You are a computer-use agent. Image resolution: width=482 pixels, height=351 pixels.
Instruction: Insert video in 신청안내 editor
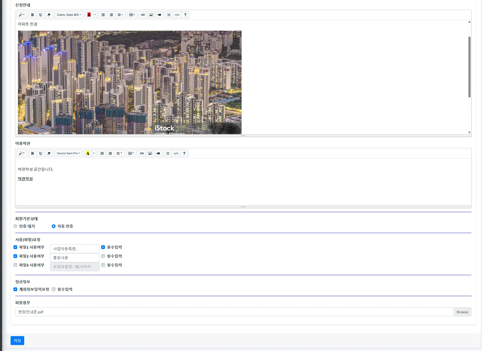coord(159,15)
